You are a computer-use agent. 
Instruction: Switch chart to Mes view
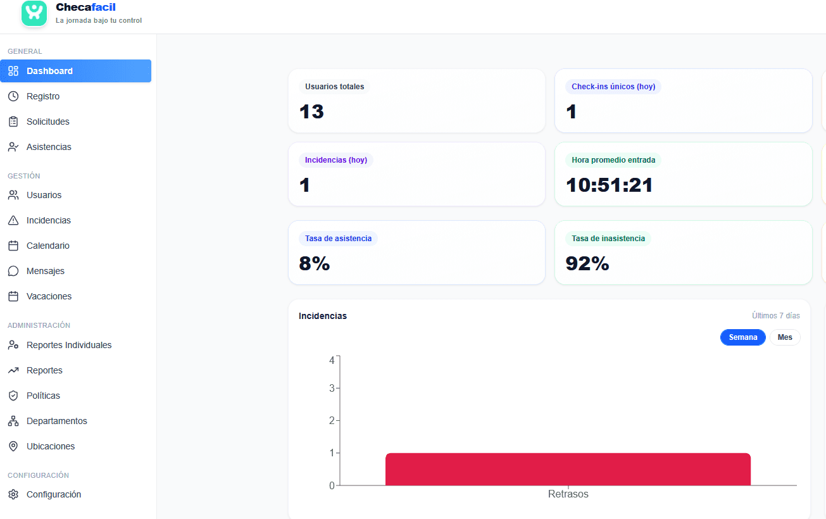pyautogui.click(x=785, y=337)
